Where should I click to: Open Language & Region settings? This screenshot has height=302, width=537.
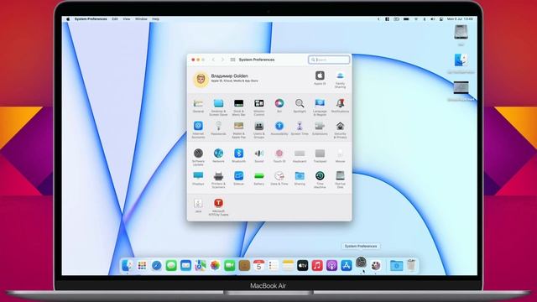[x=320, y=103]
